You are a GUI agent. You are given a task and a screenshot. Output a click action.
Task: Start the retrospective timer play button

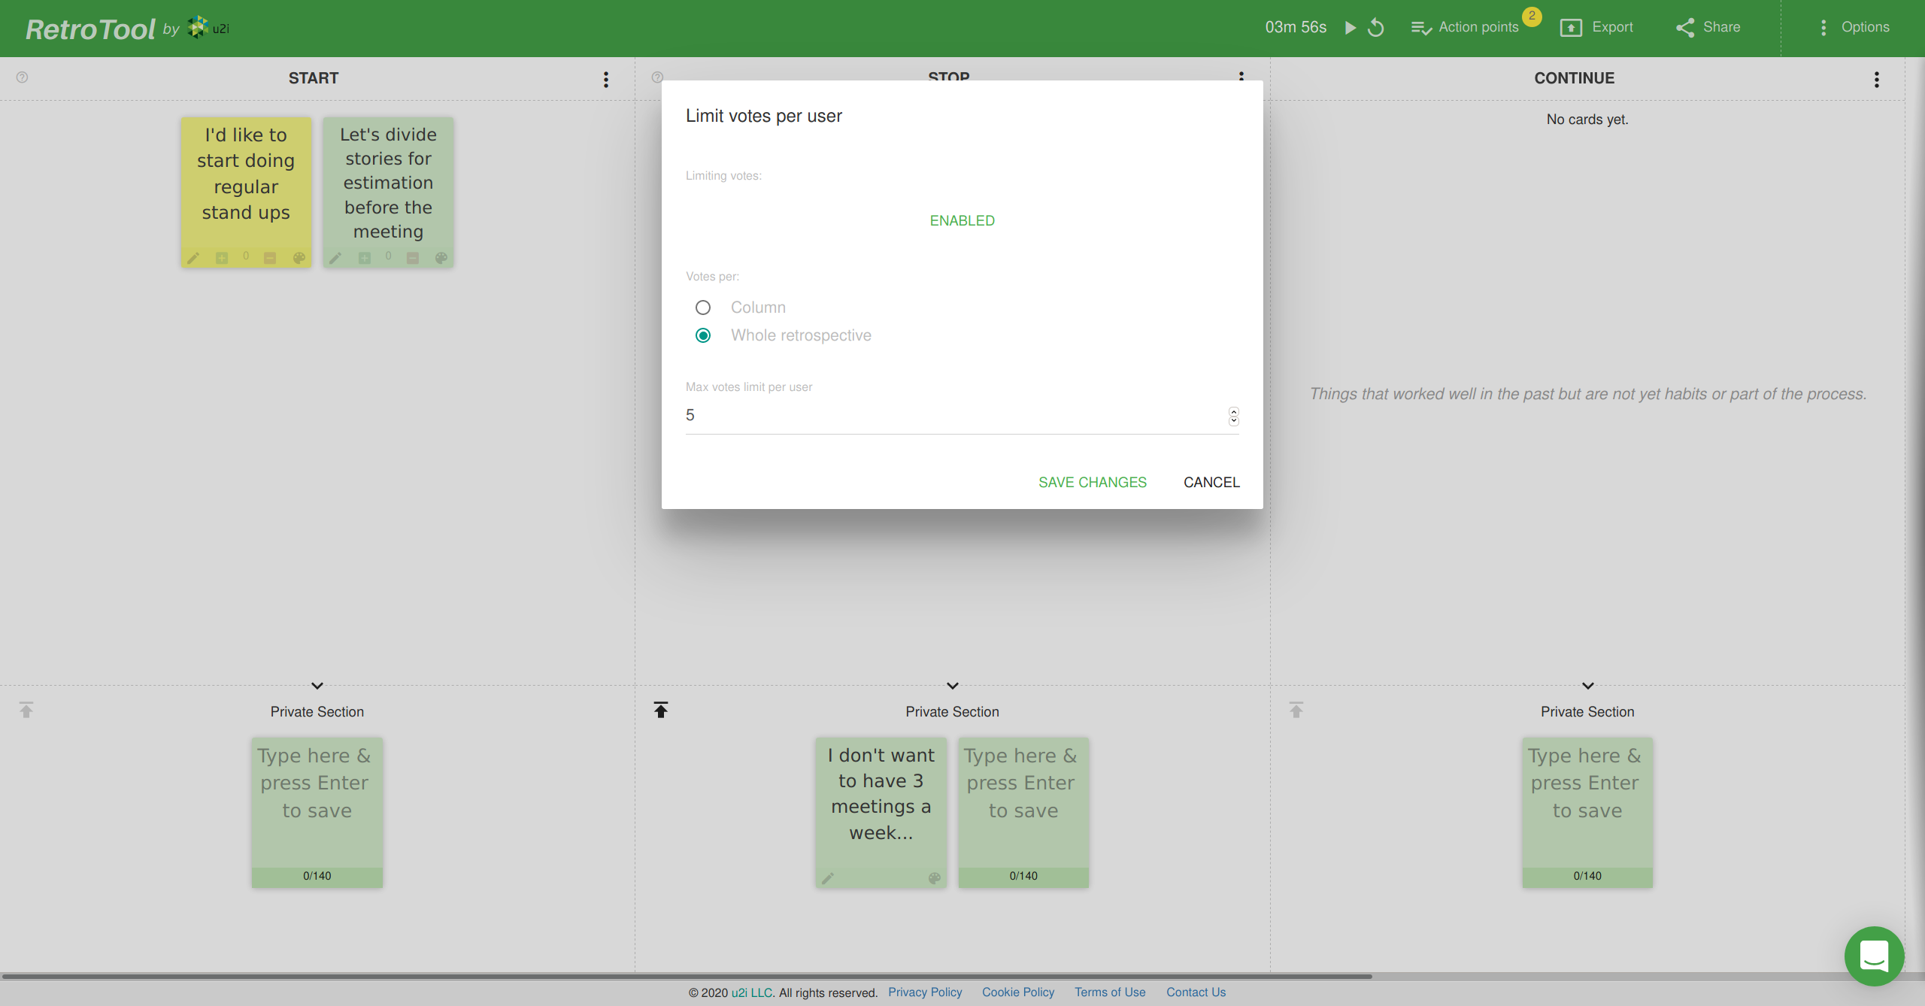click(x=1351, y=28)
